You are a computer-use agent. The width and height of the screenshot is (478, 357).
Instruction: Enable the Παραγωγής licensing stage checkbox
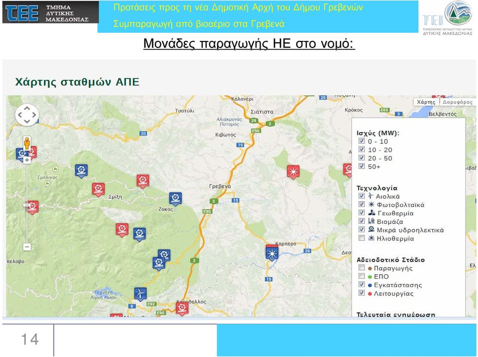pyautogui.click(x=361, y=268)
